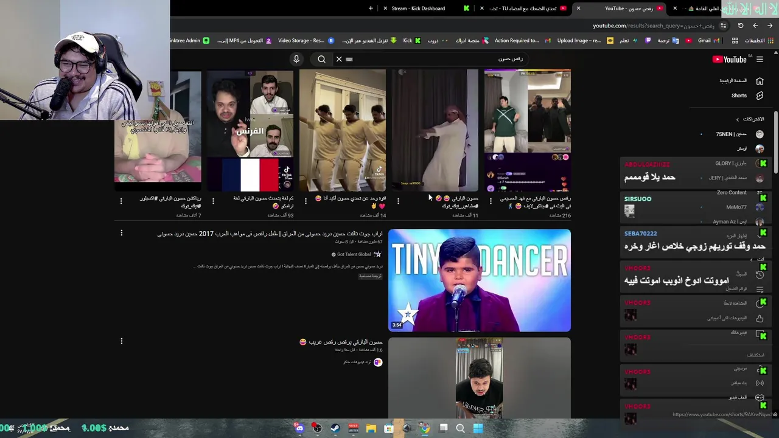Open the Home icon in YouTube sidebar

760,81
